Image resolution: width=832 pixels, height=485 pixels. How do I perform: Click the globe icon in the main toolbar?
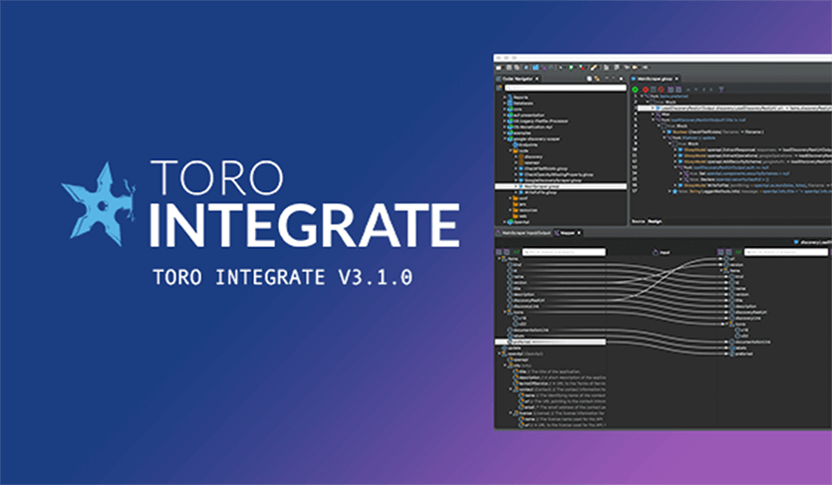click(526, 68)
